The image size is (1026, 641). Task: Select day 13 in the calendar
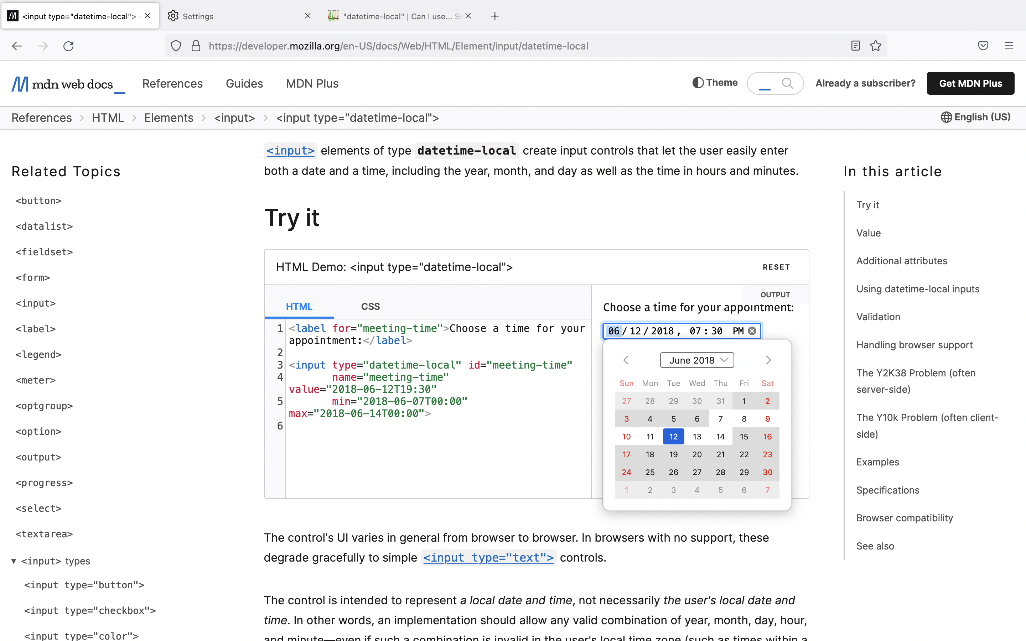[696, 437]
